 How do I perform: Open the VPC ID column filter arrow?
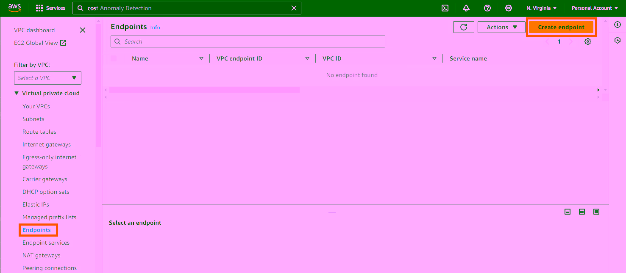pyautogui.click(x=434, y=58)
